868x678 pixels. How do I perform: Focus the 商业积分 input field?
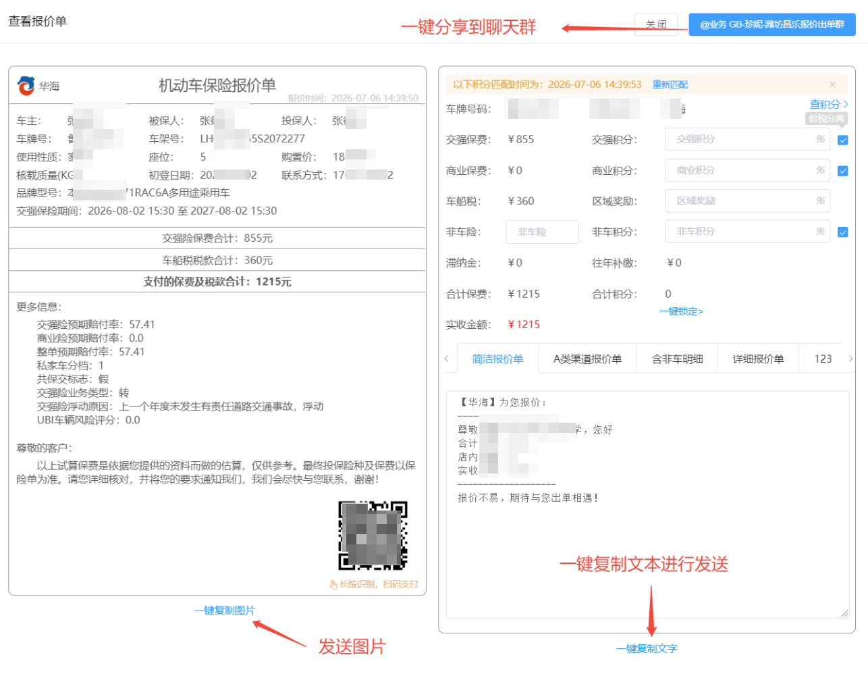(747, 170)
